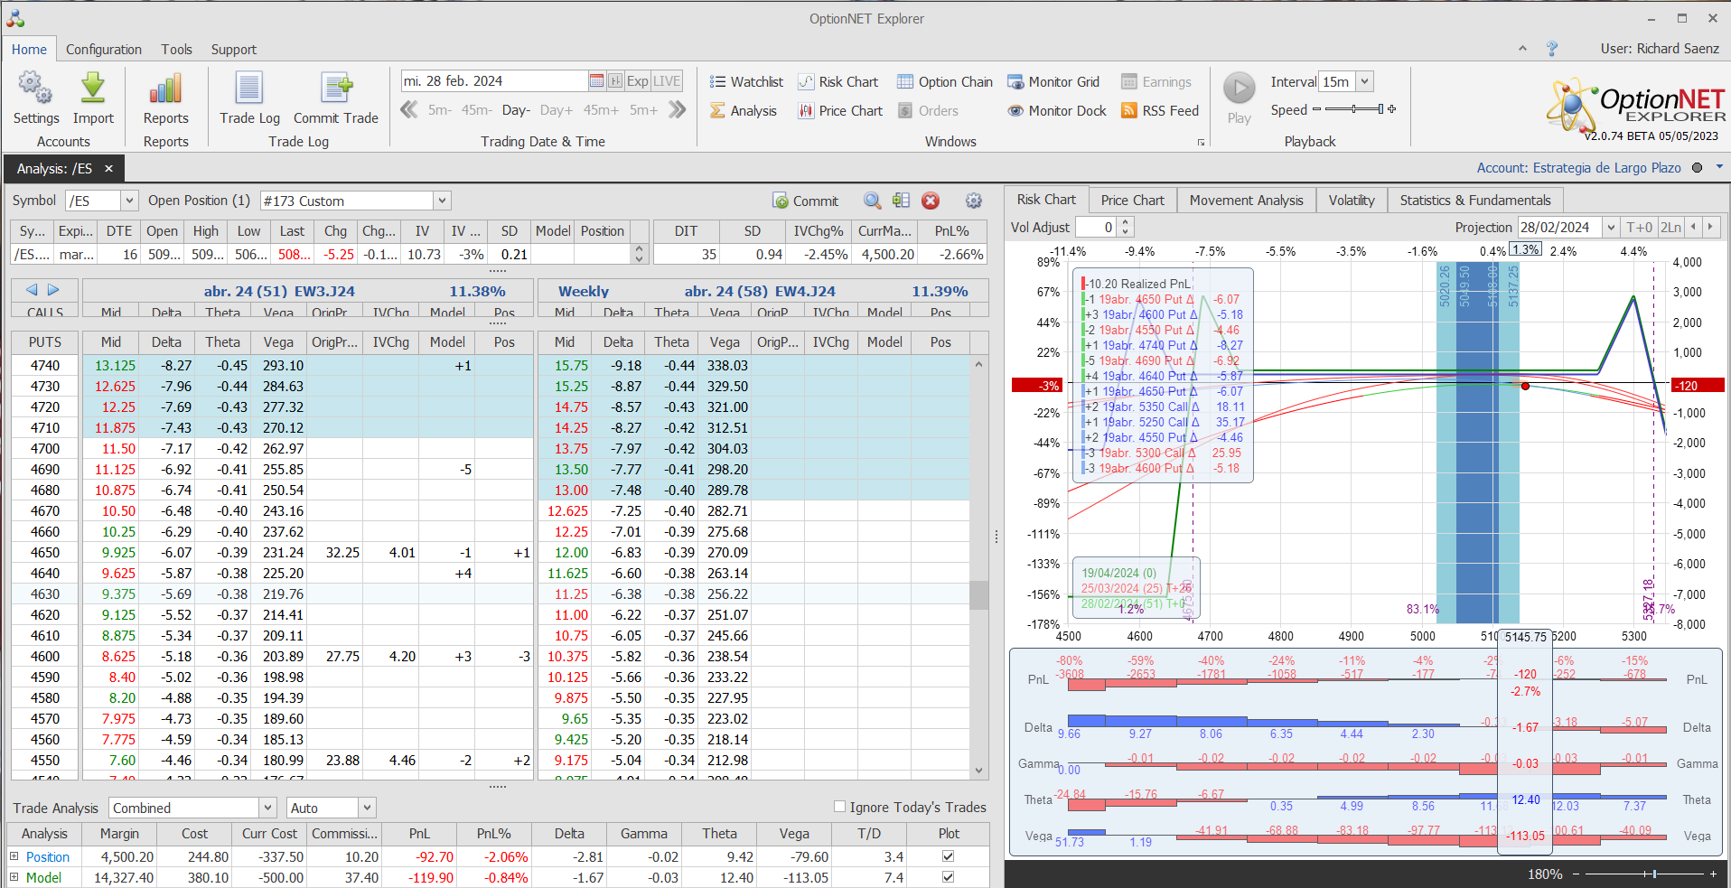Image resolution: width=1731 pixels, height=888 pixels.
Task: Open the Symbol /ES dropdown
Action: coord(129,201)
